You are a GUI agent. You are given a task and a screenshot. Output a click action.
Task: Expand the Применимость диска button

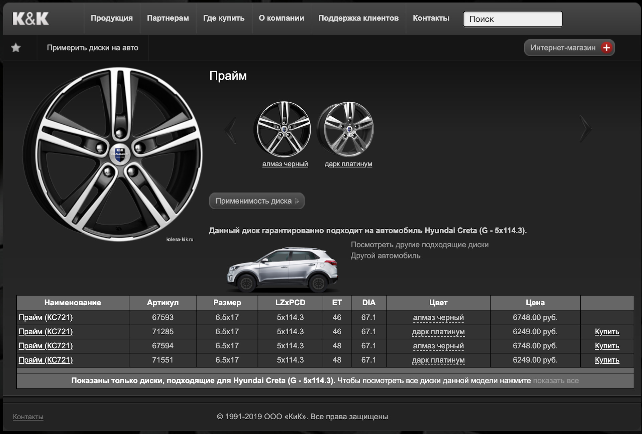[x=257, y=201]
